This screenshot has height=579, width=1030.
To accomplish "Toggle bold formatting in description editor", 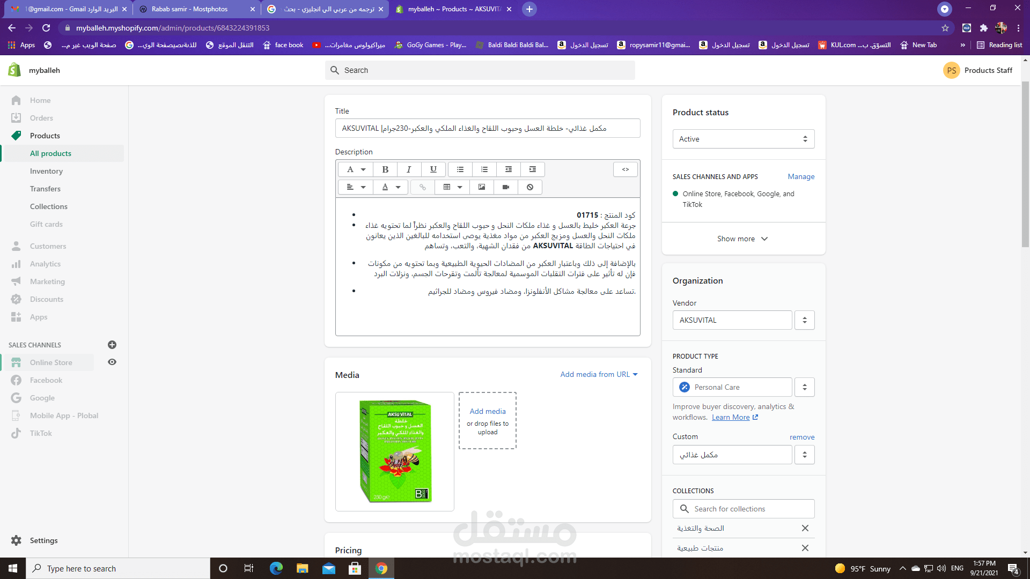I will point(385,169).
